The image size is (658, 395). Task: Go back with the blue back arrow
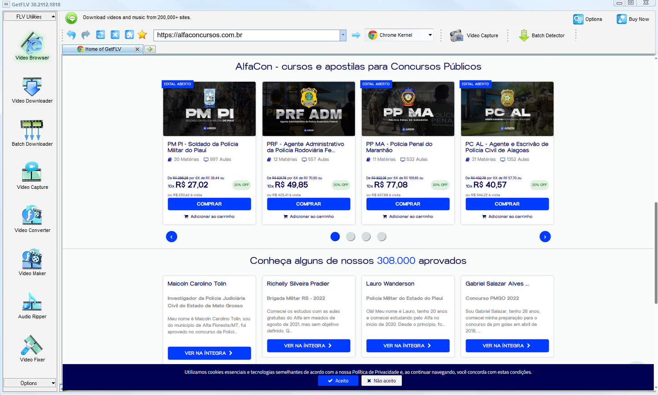tap(71, 35)
